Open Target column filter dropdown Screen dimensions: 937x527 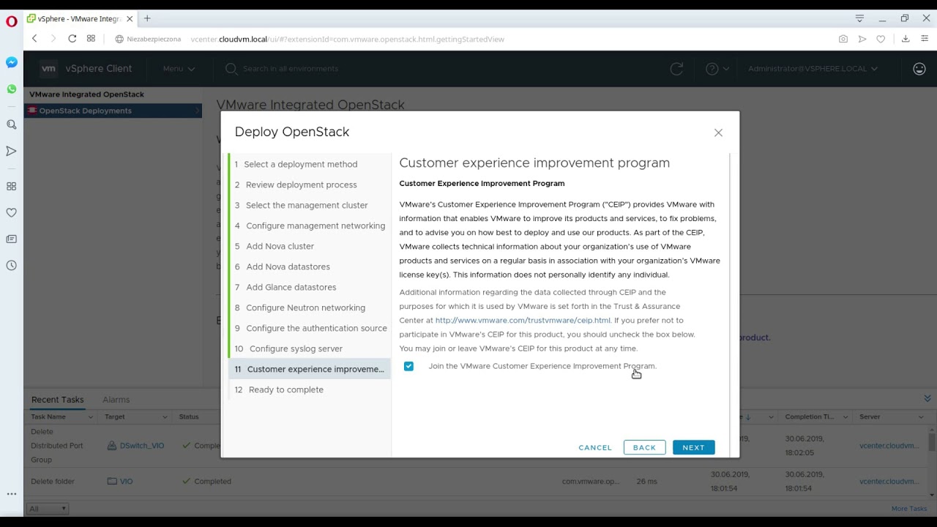point(166,417)
